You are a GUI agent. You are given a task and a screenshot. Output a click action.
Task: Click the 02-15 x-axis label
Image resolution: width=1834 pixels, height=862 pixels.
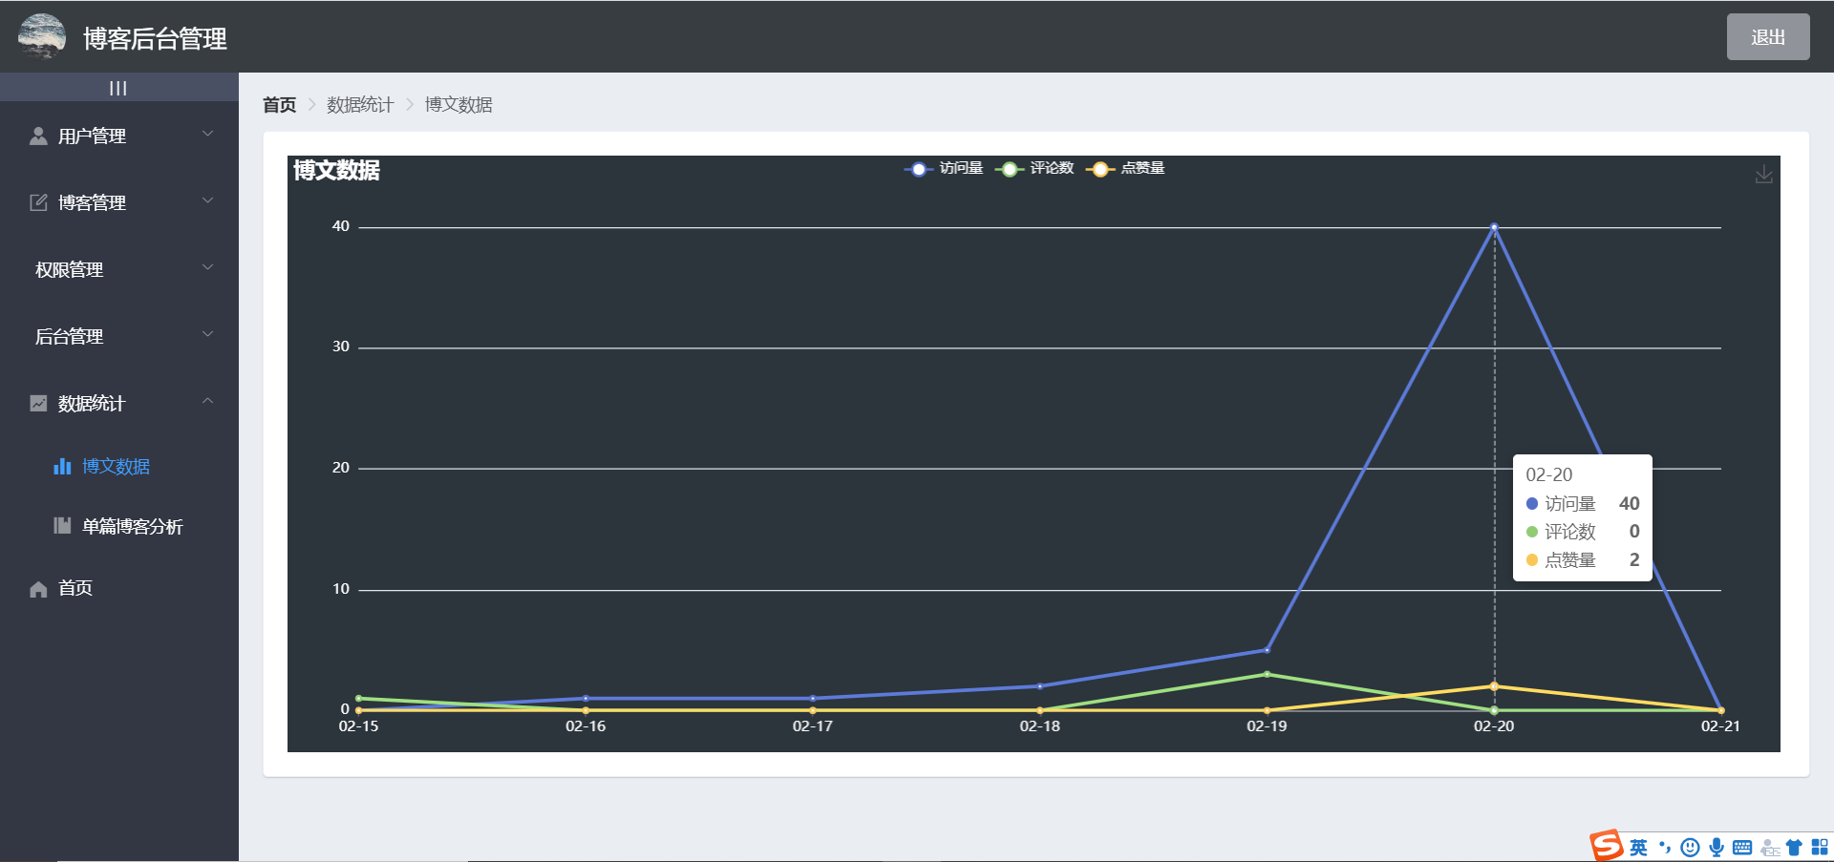[x=358, y=726]
